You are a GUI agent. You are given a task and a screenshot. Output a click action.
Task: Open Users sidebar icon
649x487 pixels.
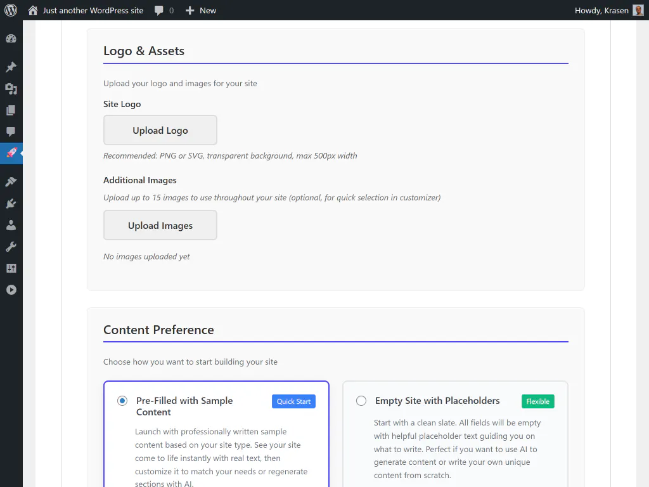(11, 225)
